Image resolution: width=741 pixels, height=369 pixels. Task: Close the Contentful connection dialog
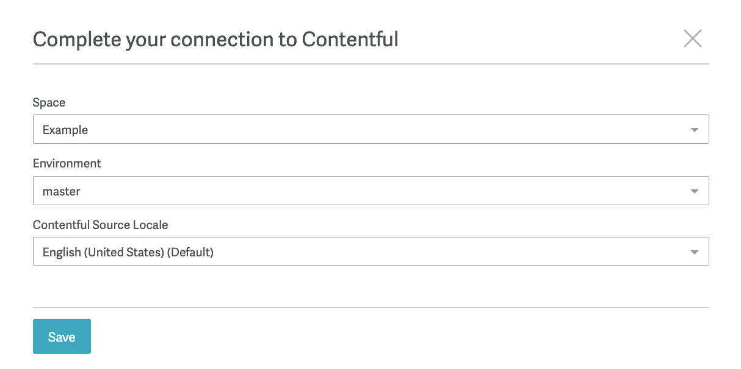tap(693, 38)
